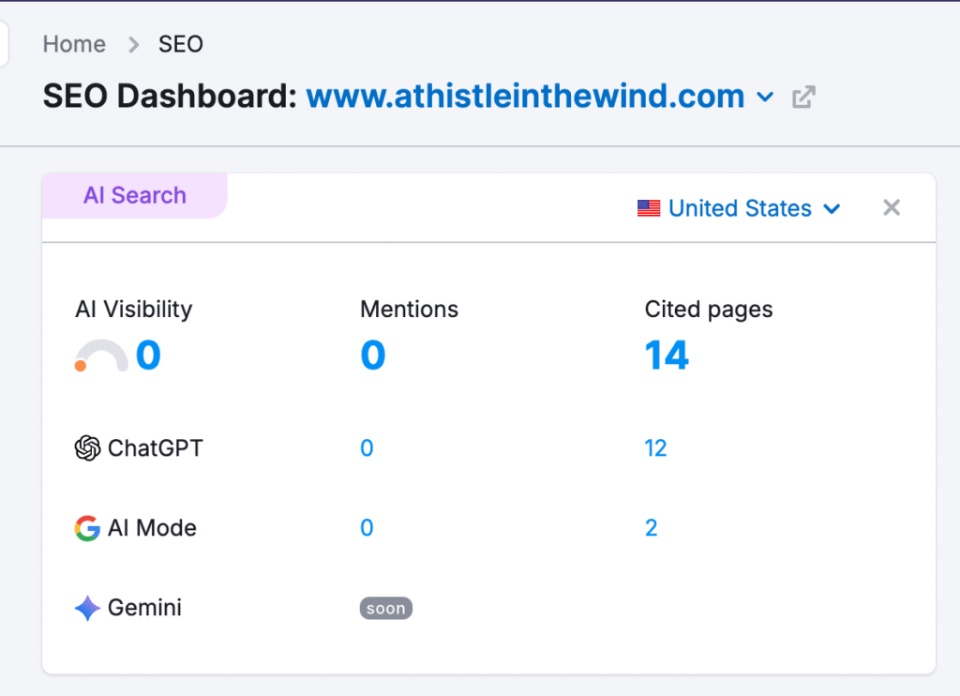Dismiss the AI Search panel

pos(891,207)
